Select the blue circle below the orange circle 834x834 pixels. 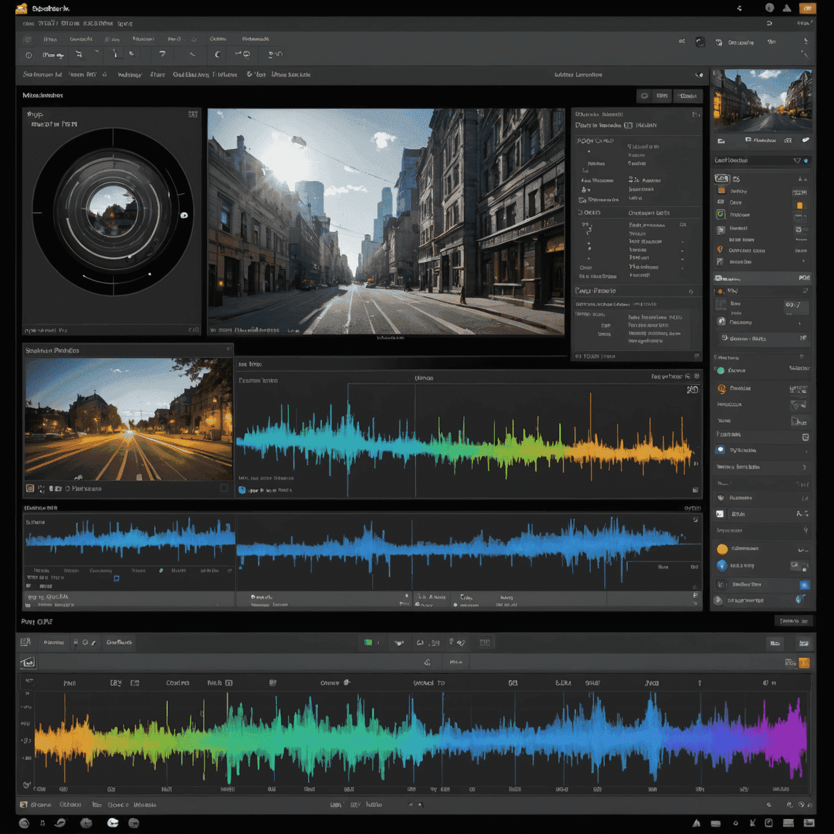(x=722, y=565)
